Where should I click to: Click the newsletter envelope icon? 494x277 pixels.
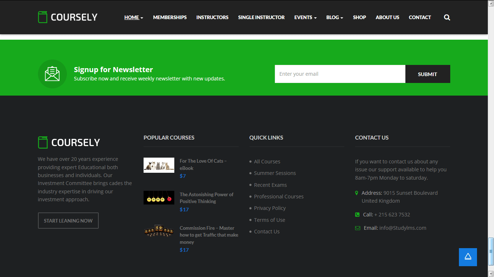(52, 74)
